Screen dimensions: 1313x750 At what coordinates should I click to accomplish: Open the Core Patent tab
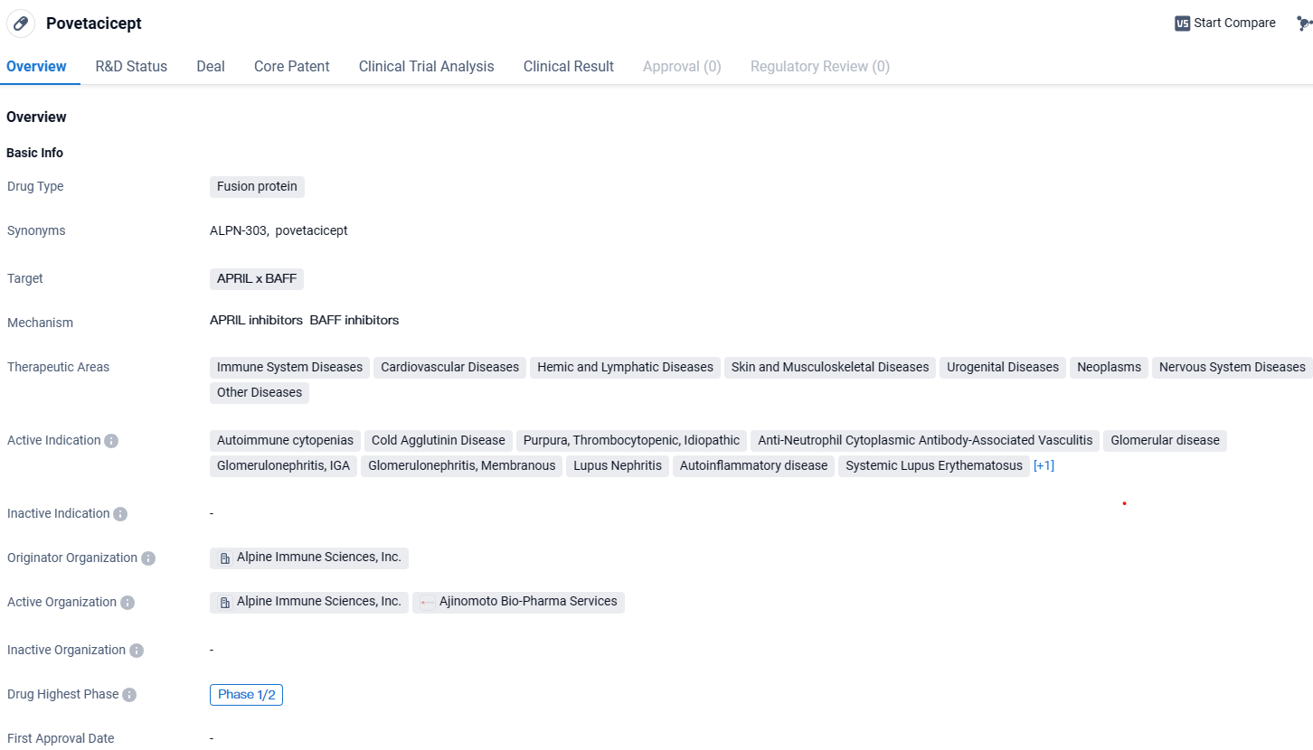[291, 67]
